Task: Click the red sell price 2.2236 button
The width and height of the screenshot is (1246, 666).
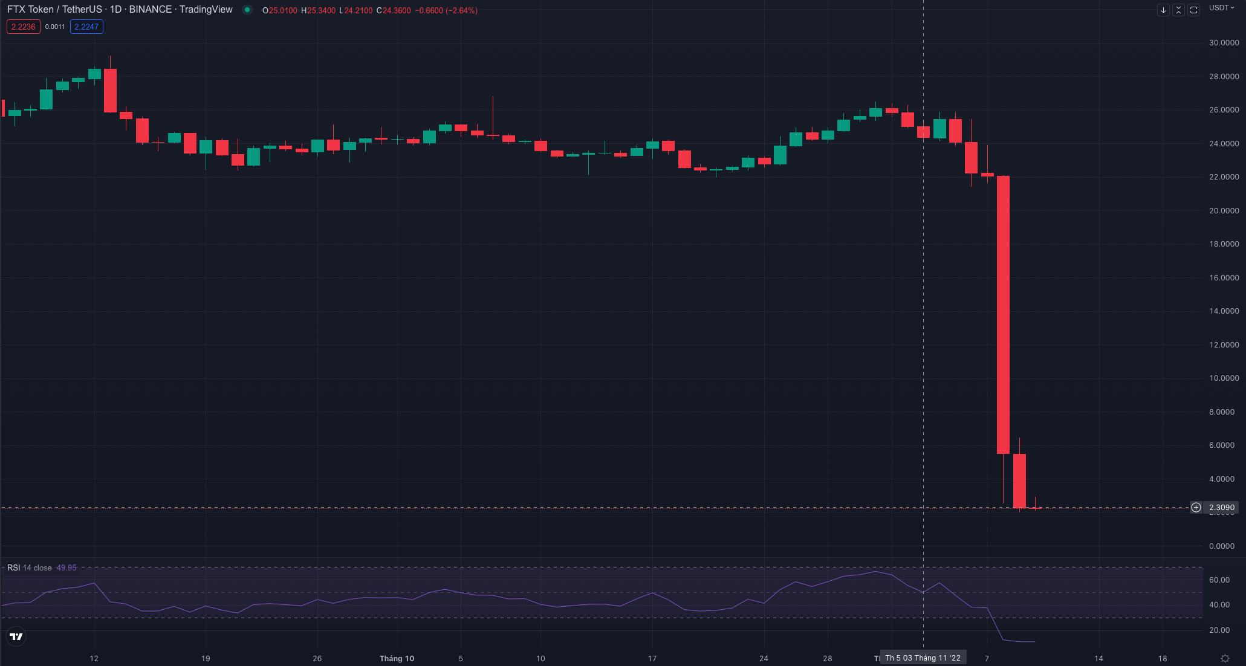Action: point(24,27)
